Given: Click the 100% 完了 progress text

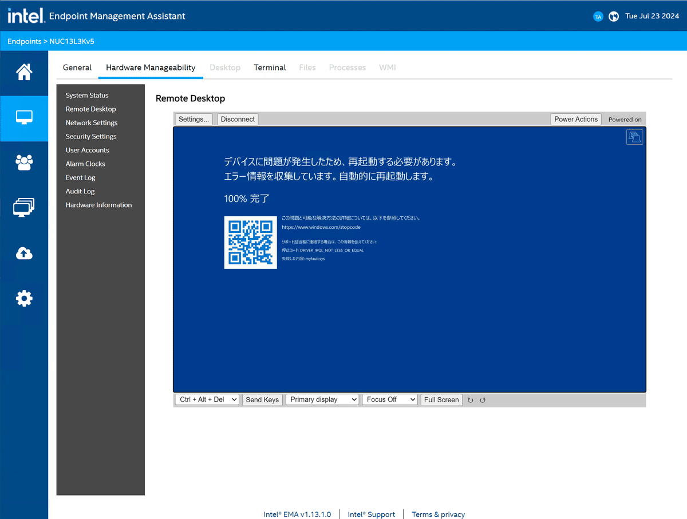Looking at the screenshot, I should tap(247, 199).
